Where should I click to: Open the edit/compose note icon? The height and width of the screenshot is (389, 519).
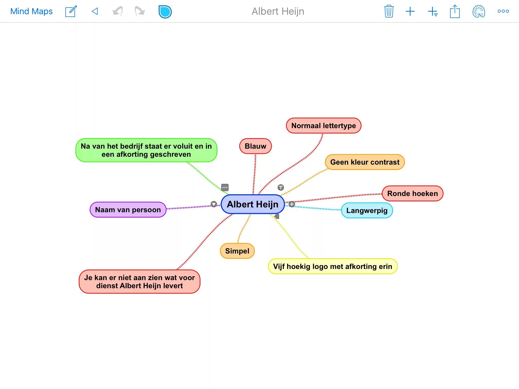tap(71, 11)
